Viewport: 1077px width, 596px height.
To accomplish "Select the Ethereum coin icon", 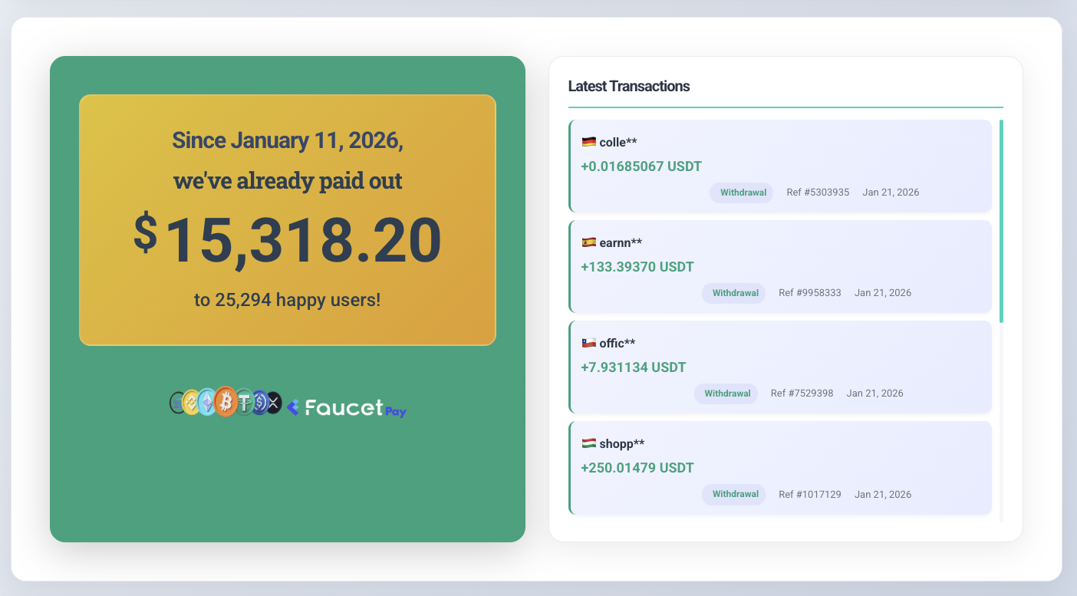I will click(x=207, y=402).
